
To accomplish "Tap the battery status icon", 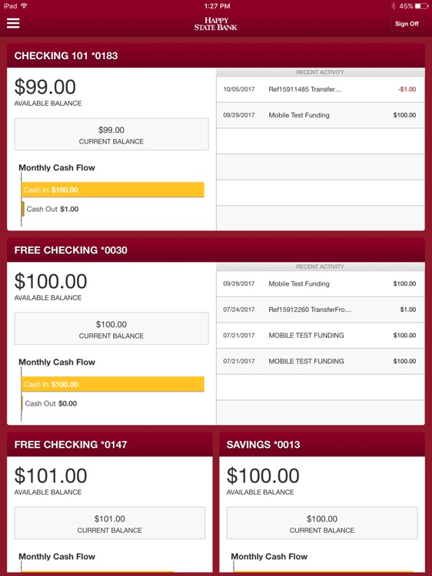I will (x=422, y=6).
